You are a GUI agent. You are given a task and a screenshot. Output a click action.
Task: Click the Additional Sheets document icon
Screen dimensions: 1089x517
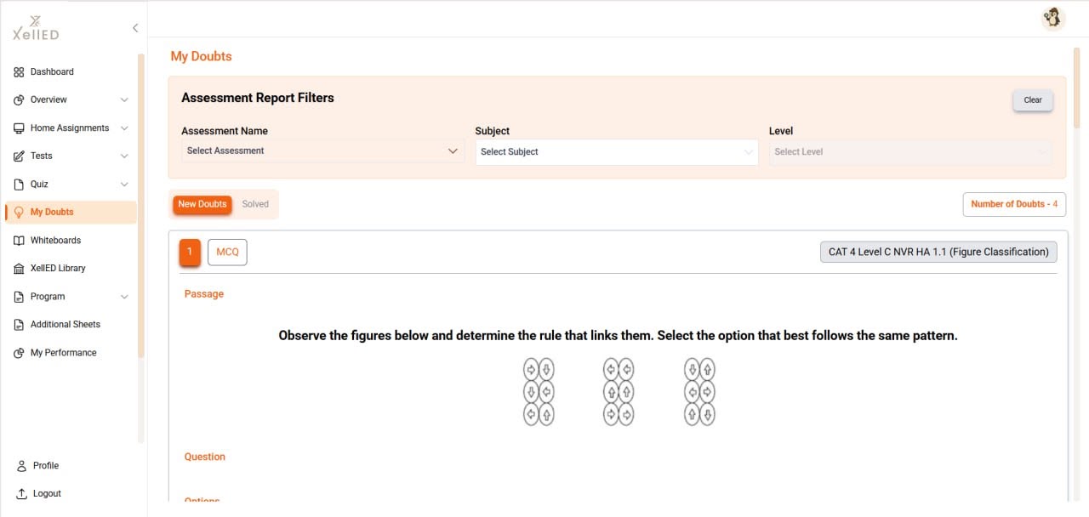pos(19,325)
